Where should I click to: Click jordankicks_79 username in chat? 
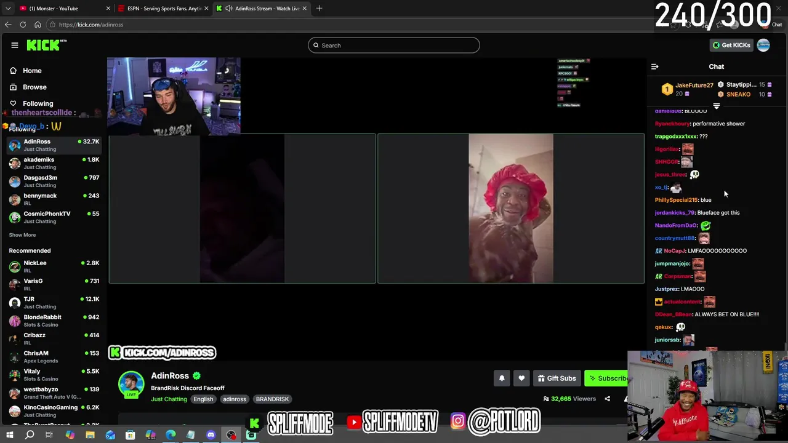click(675, 213)
